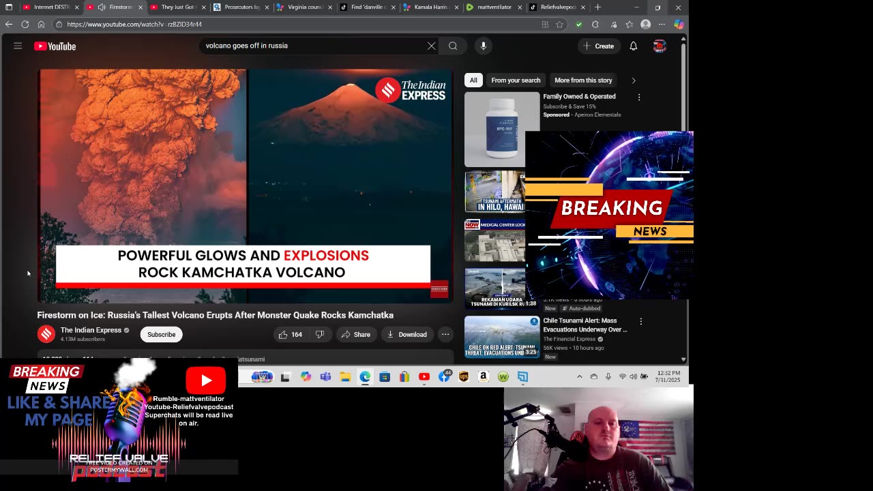Show hidden system tray icons
Screen dimensions: 873x491
coord(579,376)
